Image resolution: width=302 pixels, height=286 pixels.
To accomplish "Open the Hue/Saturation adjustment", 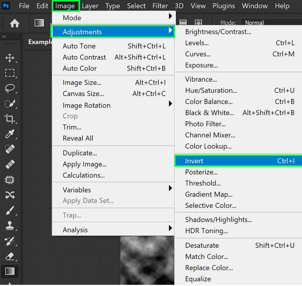I will [239, 90].
